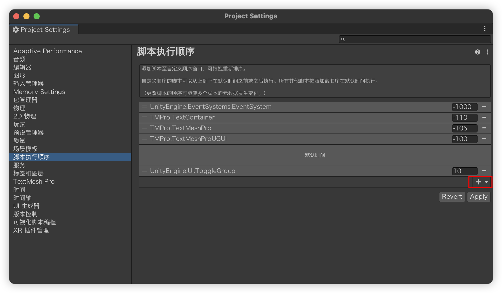The image size is (502, 293).
Task: Remove ToggleGroup entry with minus icon
Action: coord(484,171)
